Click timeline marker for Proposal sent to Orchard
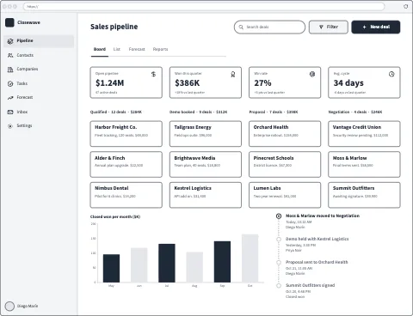Viewport: 413px width, 316px height. [279, 263]
